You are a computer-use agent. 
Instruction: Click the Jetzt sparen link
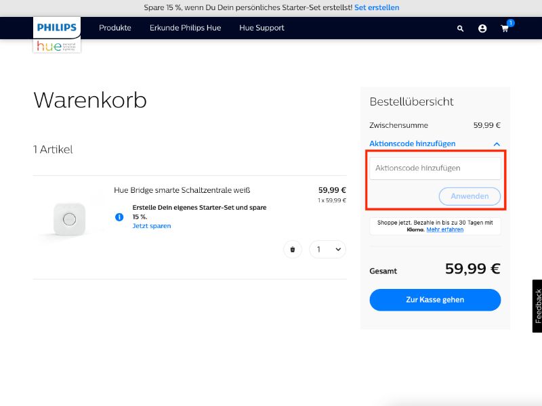coord(152,226)
